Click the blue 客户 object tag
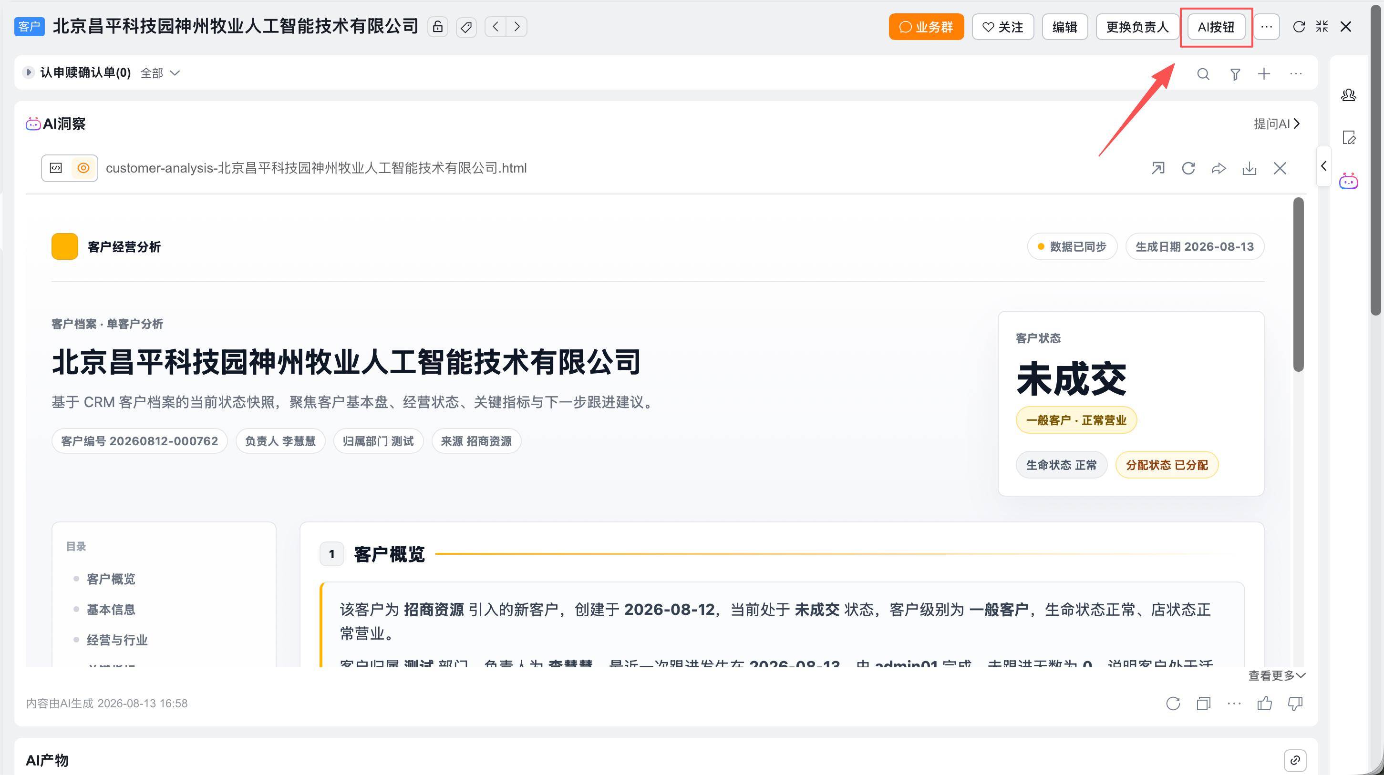Screen dimensions: 1384x775 point(30,26)
